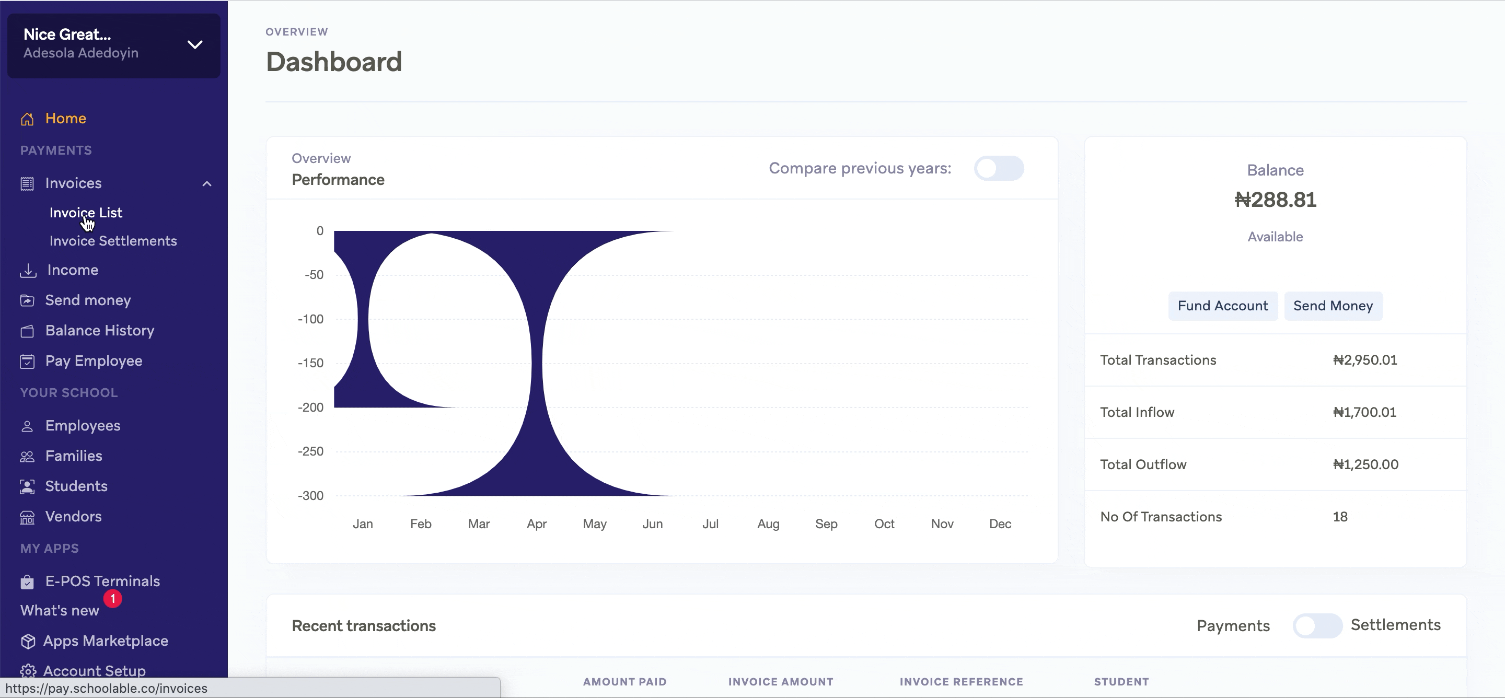Screen dimensions: 1505x698
Task: Click the Families group icon
Action: tap(27, 456)
